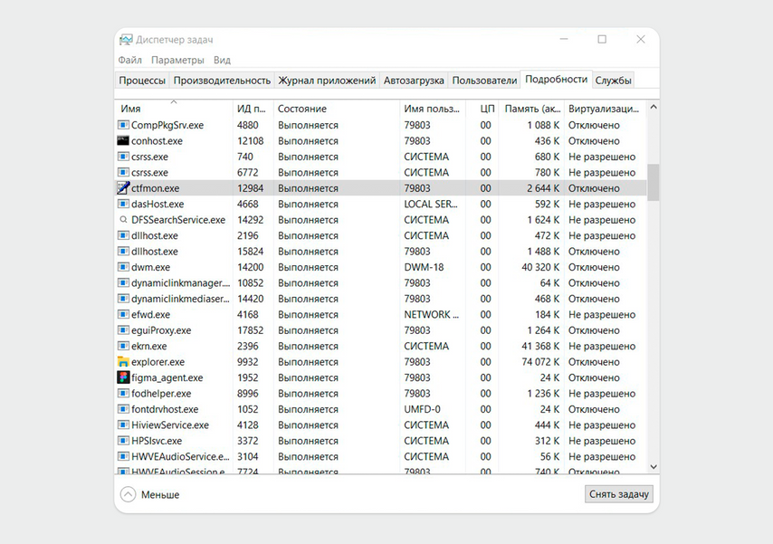This screenshot has height=544, width=773.
Task: Click the Меньше label
Action: point(160,495)
